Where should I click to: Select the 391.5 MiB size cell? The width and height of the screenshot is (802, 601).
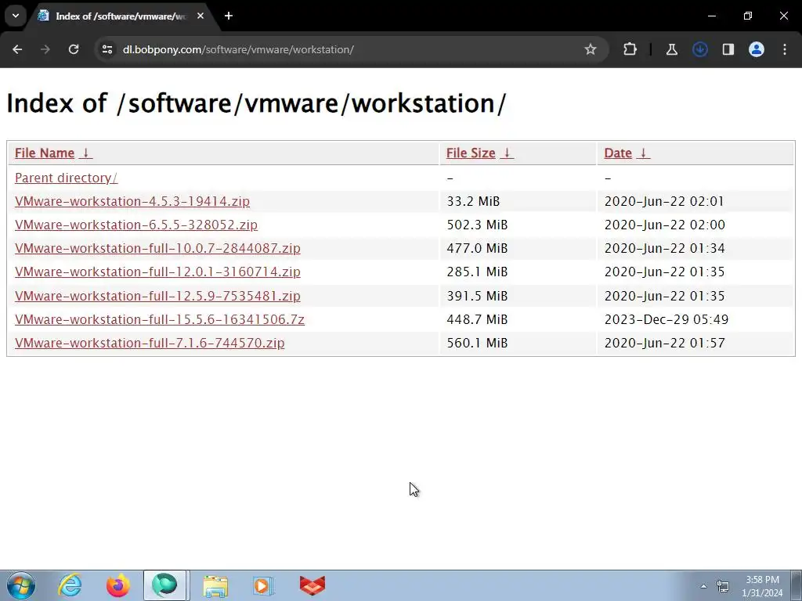pyautogui.click(x=518, y=295)
